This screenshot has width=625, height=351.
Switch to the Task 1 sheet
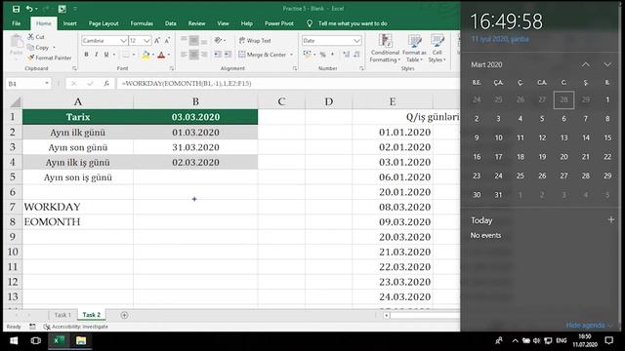[x=62, y=315]
